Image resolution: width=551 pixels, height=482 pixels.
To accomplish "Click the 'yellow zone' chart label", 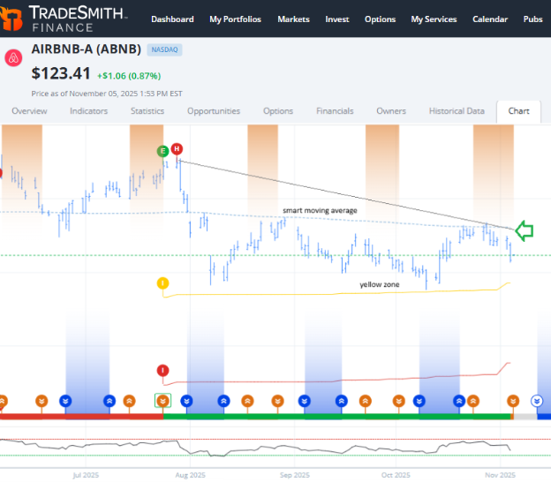I will 380,284.
